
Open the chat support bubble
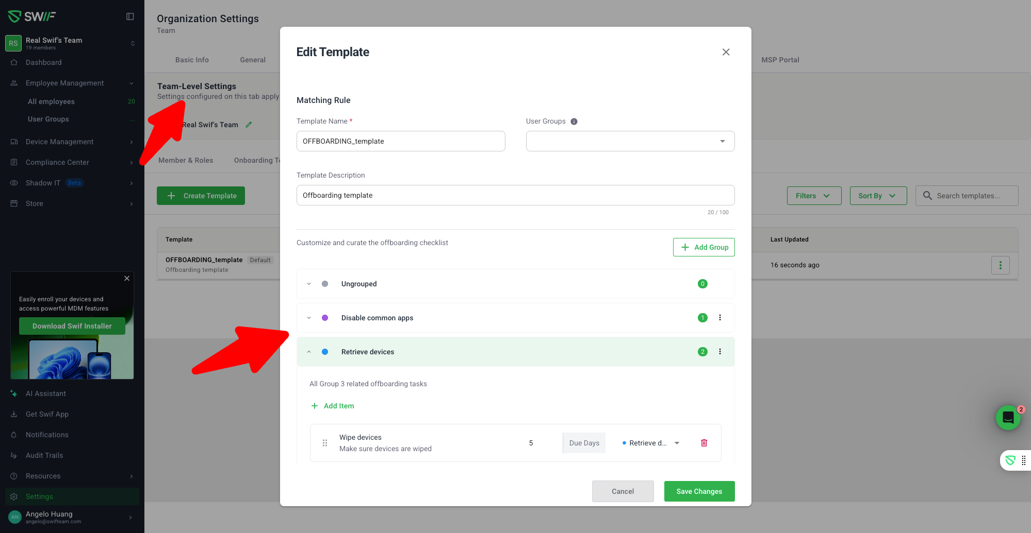[x=1008, y=418]
